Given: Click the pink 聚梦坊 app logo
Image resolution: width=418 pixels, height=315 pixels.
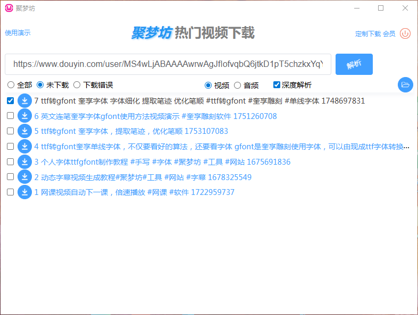Looking at the screenshot, I should (9, 8).
